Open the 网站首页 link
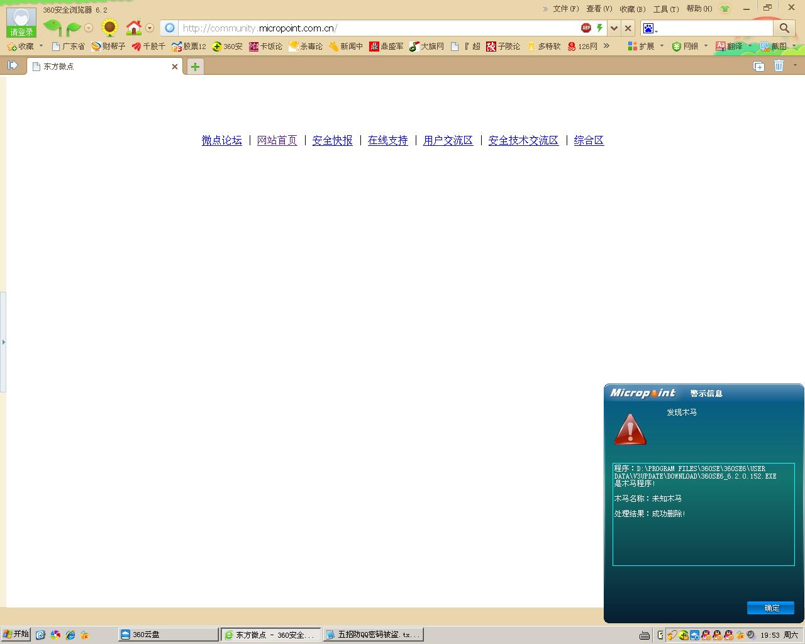Viewport: 805px width, 644px height. click(277, 140)
